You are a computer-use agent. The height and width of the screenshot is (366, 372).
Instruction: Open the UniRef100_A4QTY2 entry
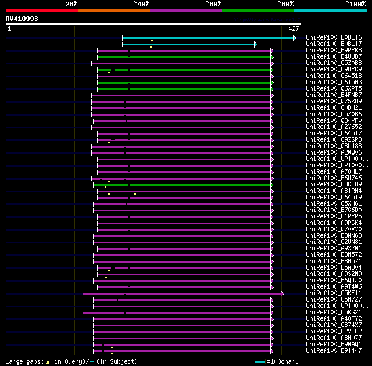[334, 319]
